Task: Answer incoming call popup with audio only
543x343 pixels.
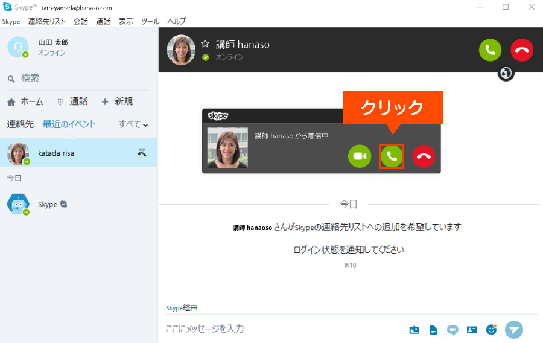Action: click(x=392, y=156)
